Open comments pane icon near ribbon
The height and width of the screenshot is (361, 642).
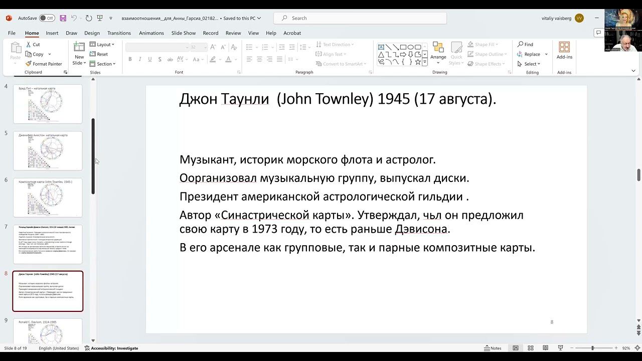598,33
